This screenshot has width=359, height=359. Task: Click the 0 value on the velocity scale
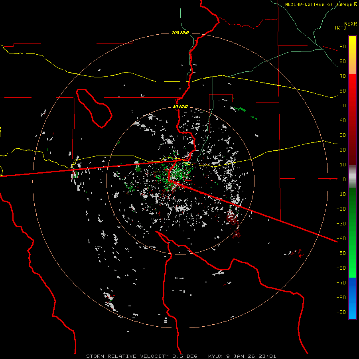[344, 179]
